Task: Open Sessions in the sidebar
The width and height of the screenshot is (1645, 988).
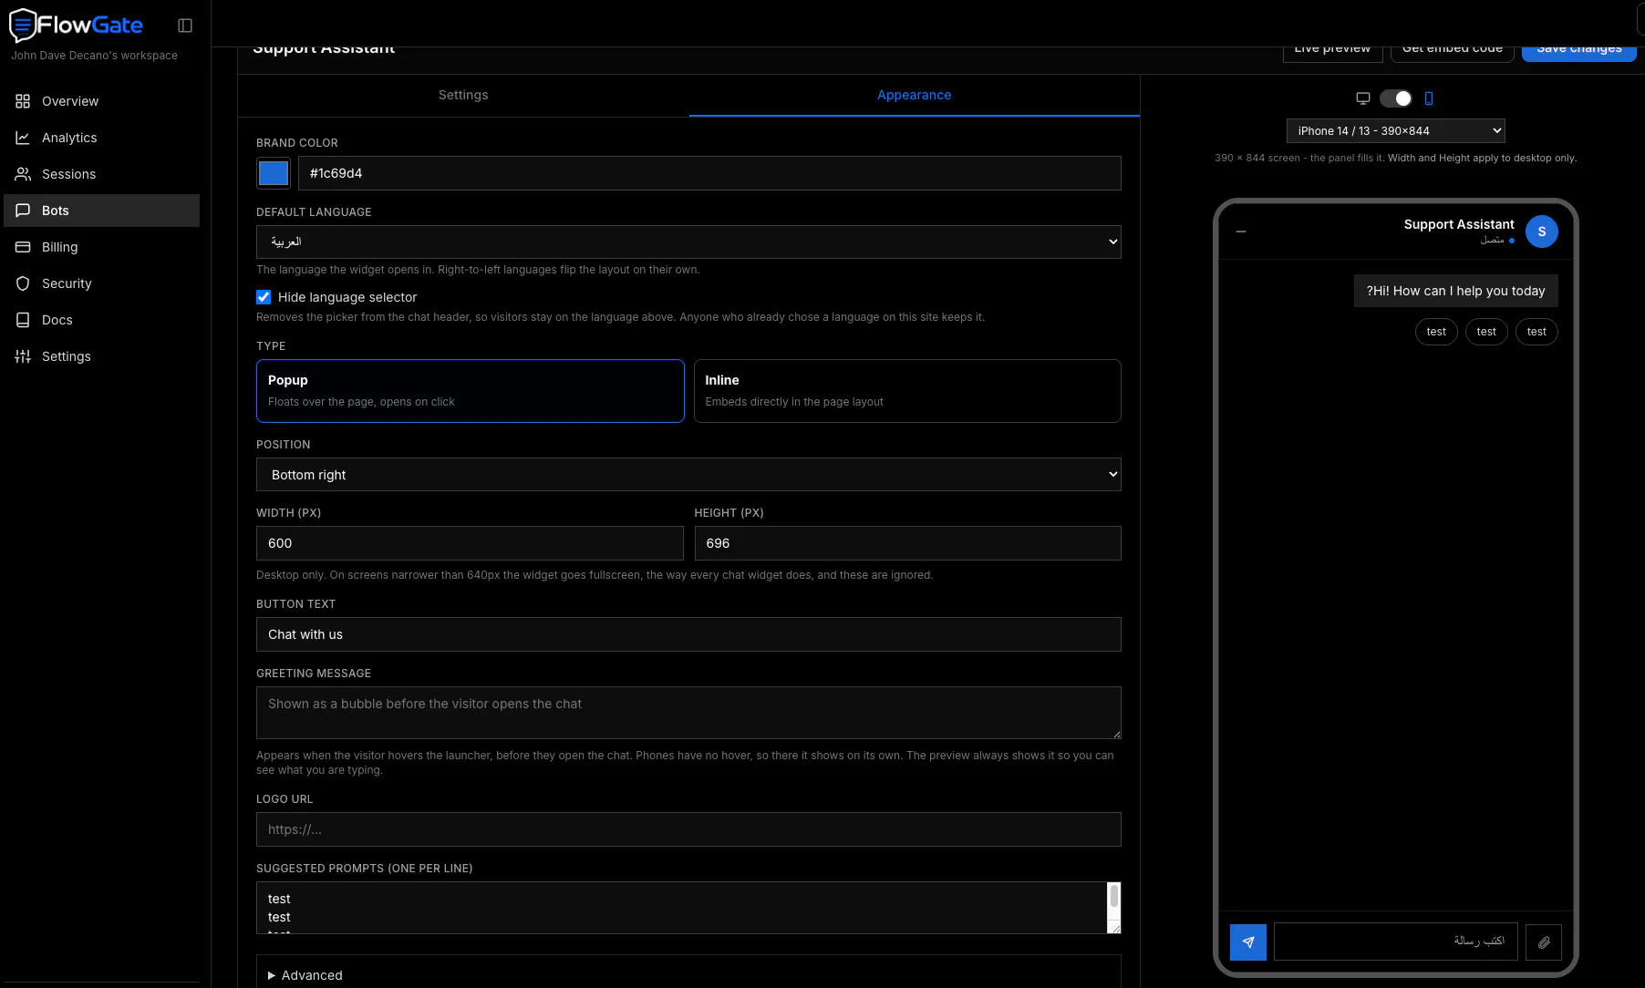Action: point(102,174)
